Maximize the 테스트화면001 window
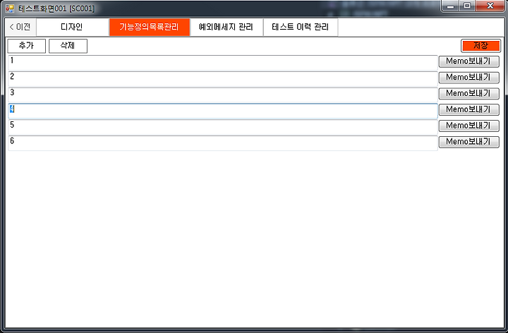 click(x=467, y=6)
